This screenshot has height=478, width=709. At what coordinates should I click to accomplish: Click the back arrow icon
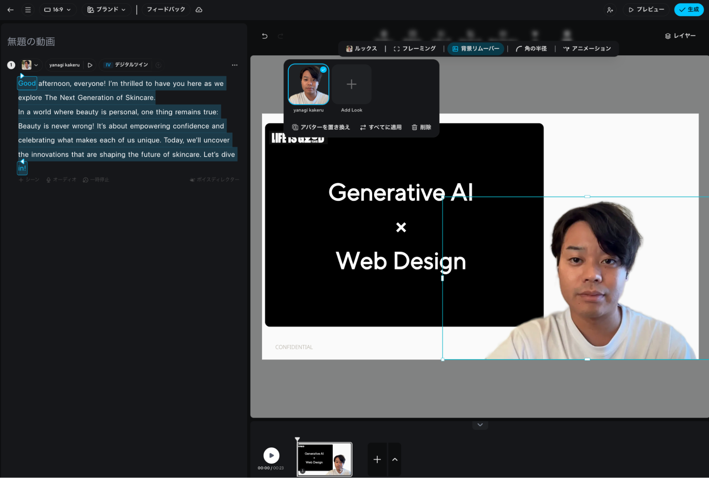pos(11,10)
